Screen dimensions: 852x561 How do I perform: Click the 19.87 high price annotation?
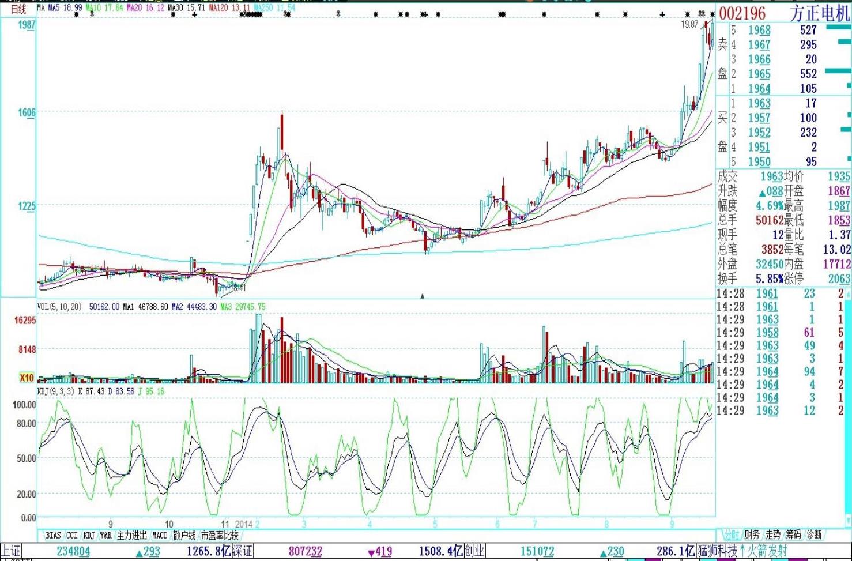(x=689, y=25)
